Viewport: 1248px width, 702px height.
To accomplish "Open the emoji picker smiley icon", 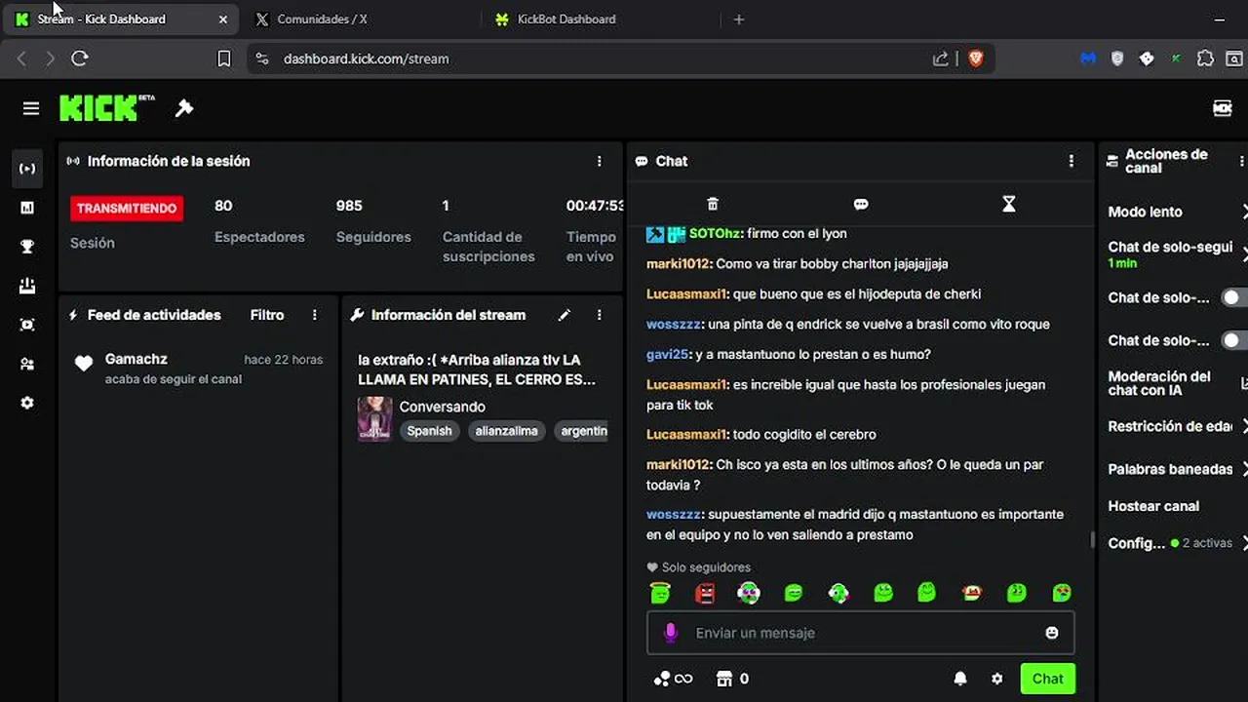I will coord(1052,633).
